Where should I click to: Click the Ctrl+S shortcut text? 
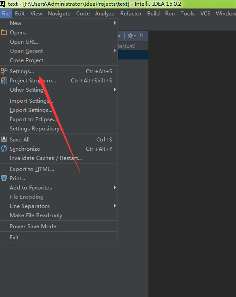[104, 139]
